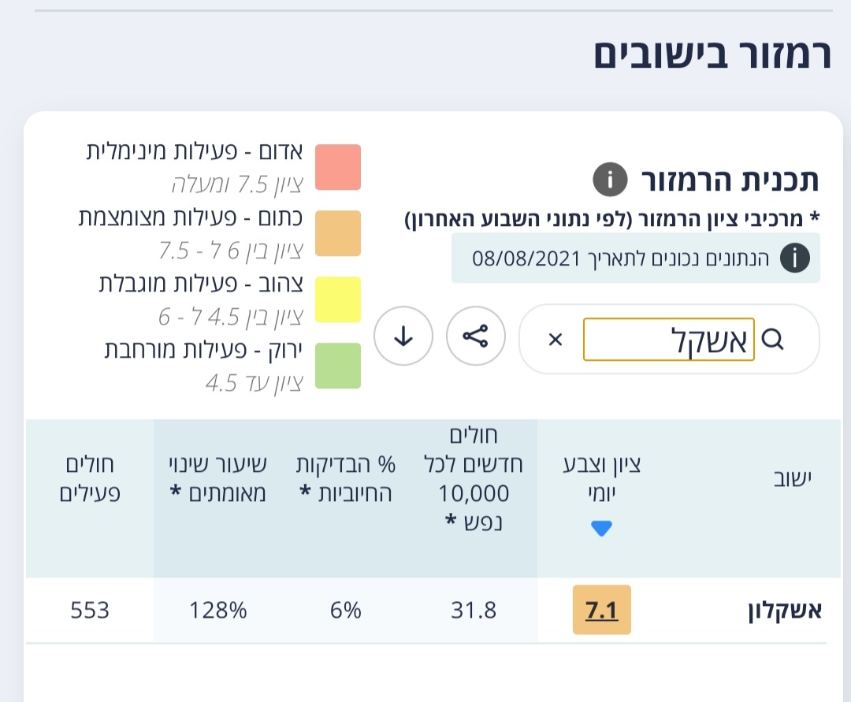Open the 7.1 score badge link
Viewport: 851px width, 702px height.
(601, 611)
